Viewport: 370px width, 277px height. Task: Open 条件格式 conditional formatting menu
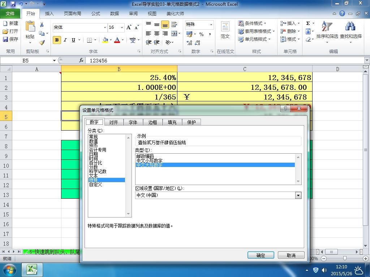(x=252, y=23)
